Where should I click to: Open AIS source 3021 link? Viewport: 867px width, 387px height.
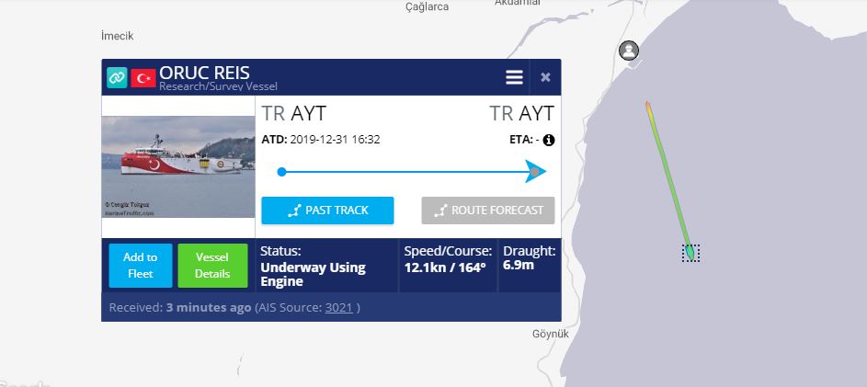coord(338,308)
